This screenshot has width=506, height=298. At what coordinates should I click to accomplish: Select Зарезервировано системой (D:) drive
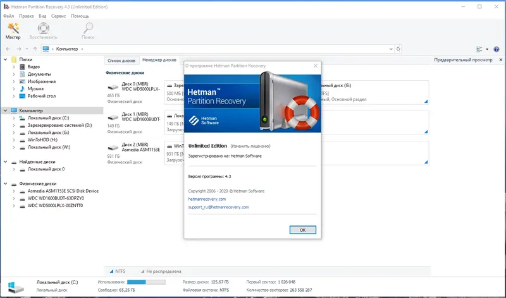[59, 125]
